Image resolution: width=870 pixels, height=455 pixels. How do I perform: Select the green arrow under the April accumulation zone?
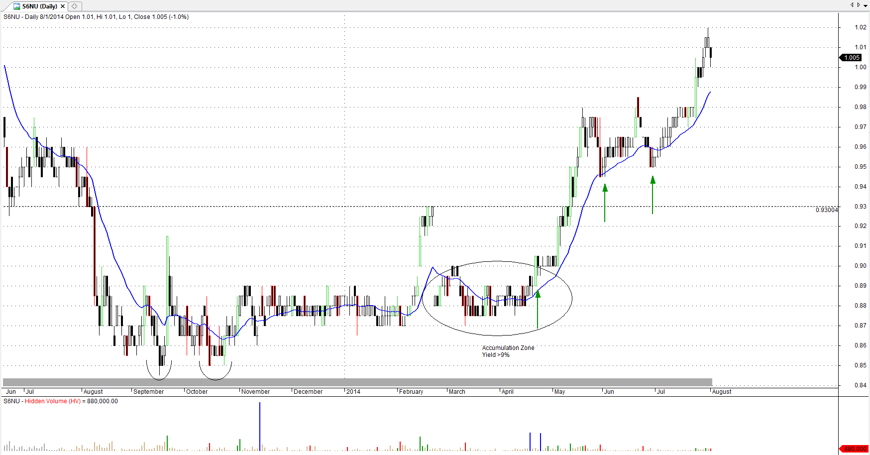[x=538, y=309]
